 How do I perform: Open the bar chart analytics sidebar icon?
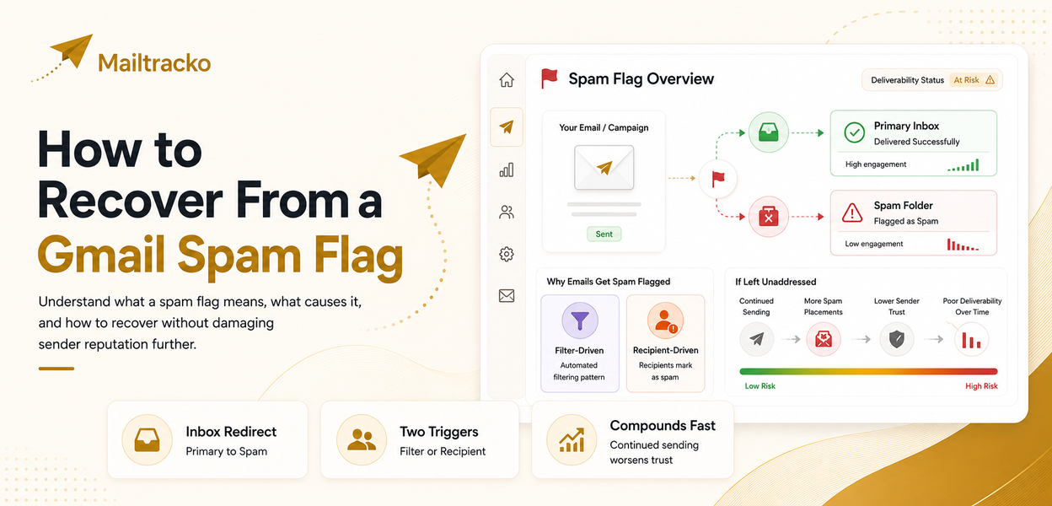click(507, 170)
